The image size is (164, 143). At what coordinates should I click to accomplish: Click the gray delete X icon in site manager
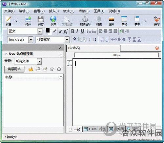tap(52, 69)
